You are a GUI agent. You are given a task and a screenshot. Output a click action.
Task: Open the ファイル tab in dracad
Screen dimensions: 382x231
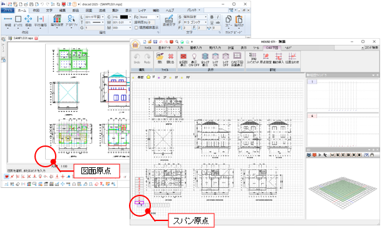pyautogui.click(x=8, y=10)
